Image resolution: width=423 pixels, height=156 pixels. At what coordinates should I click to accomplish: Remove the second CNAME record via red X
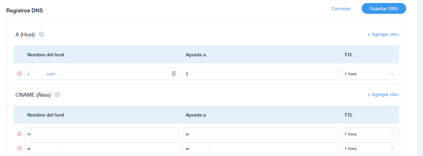click(19, 148)
